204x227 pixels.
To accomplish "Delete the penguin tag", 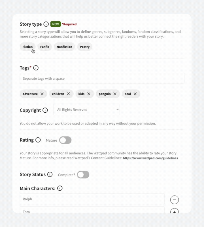I will pos(115,94).
